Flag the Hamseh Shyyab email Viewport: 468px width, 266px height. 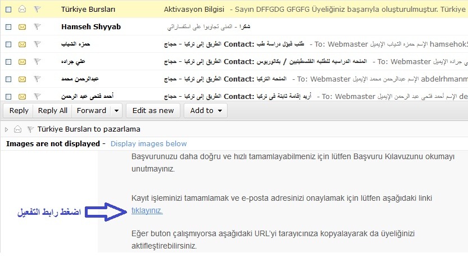coord(37,26)
